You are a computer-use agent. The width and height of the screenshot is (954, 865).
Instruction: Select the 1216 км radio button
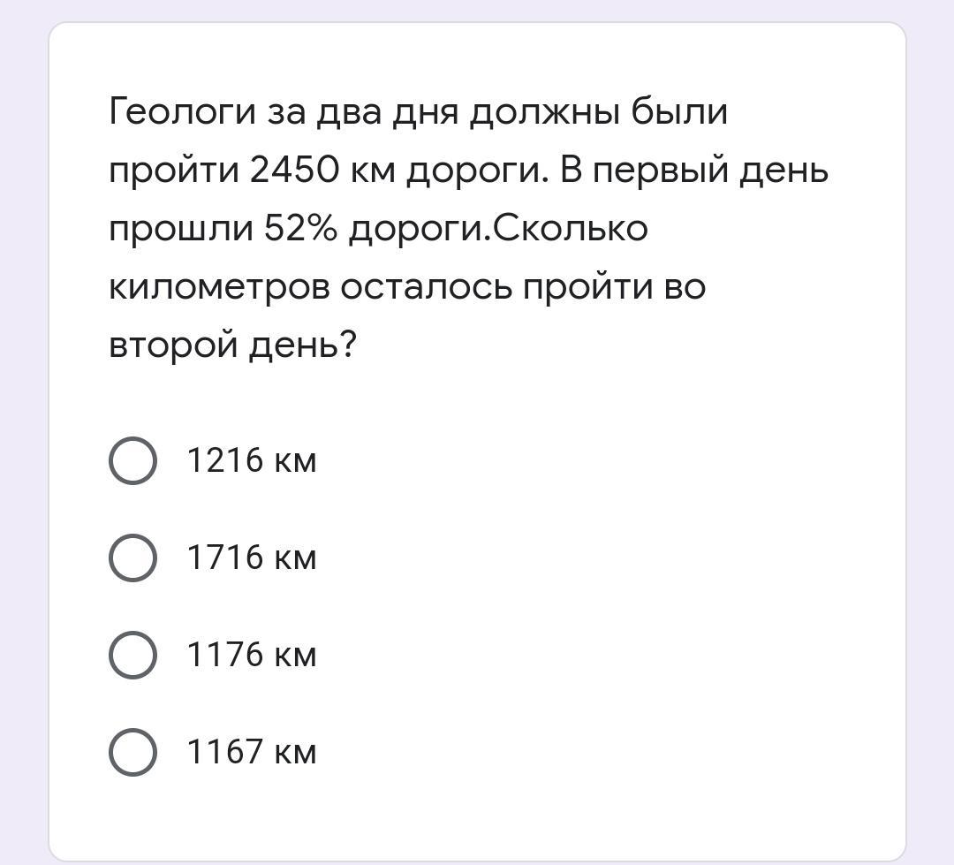click(x=132, y=460)
